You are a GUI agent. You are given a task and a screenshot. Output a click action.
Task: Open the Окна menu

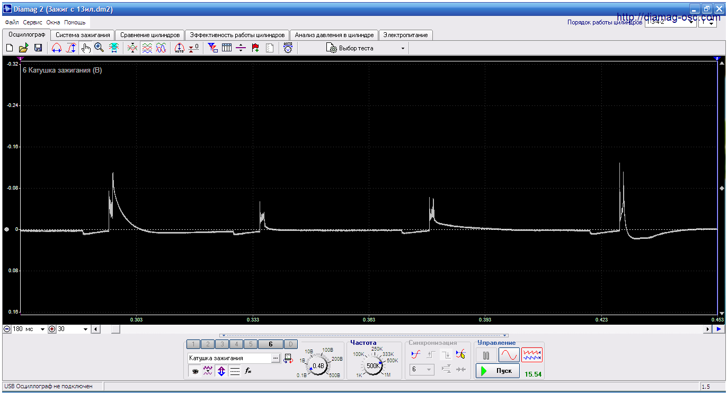coord(53,22)
